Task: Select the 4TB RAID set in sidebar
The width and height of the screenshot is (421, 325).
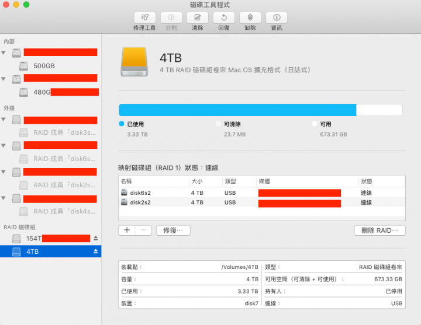Action: [x=50, y=251]
